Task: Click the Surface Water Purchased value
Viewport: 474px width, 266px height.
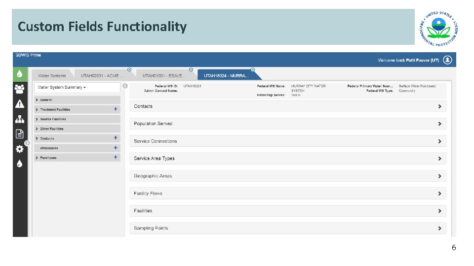Action: pos(417,86)
